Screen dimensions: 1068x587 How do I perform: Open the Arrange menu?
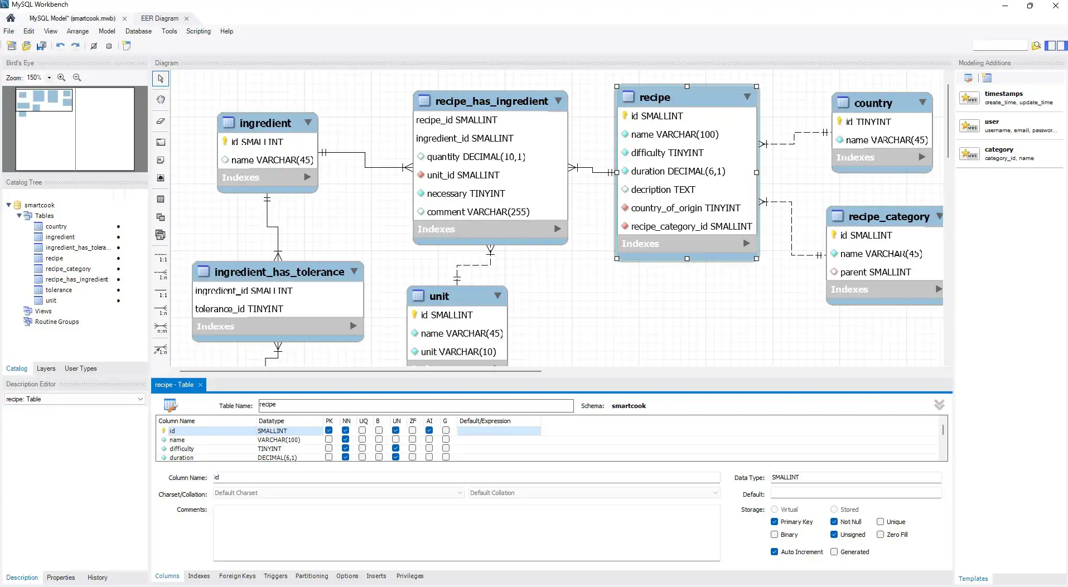click(x=78, y=31)
